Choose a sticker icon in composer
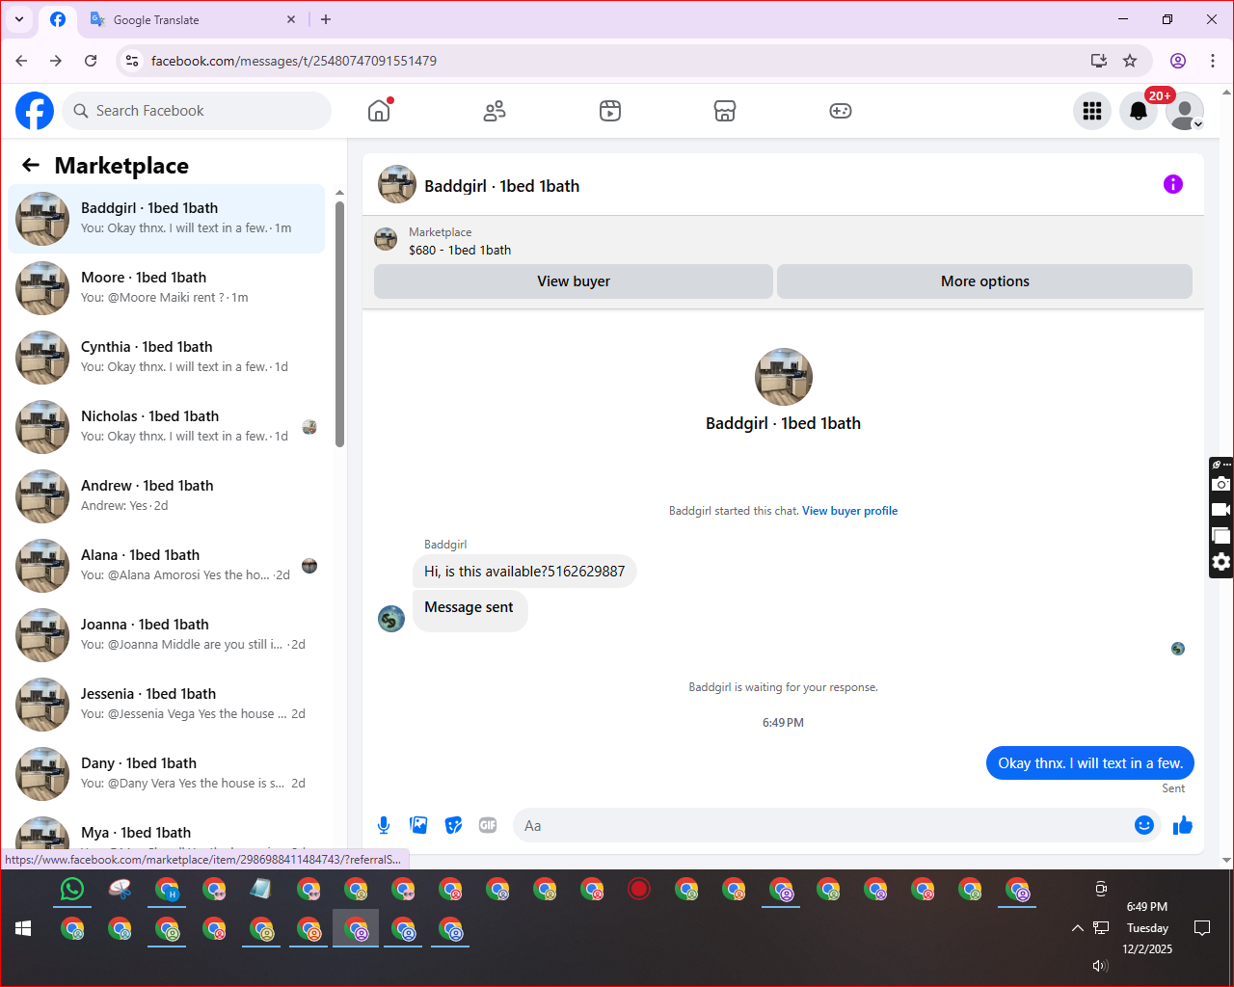The width and height of the screenshot is (1234, 987). pyautogui.click(x=453, y=825)
